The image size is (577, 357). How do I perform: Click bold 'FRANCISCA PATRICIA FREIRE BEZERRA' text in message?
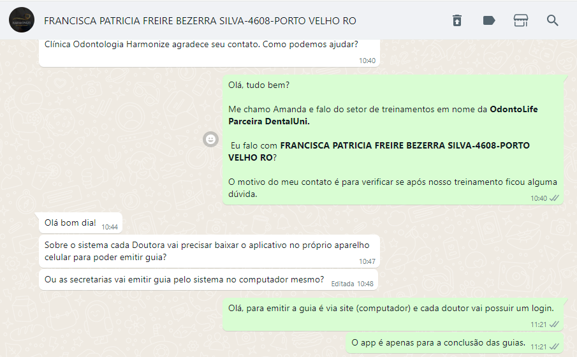pyautogui.click(x=379, y=151)
